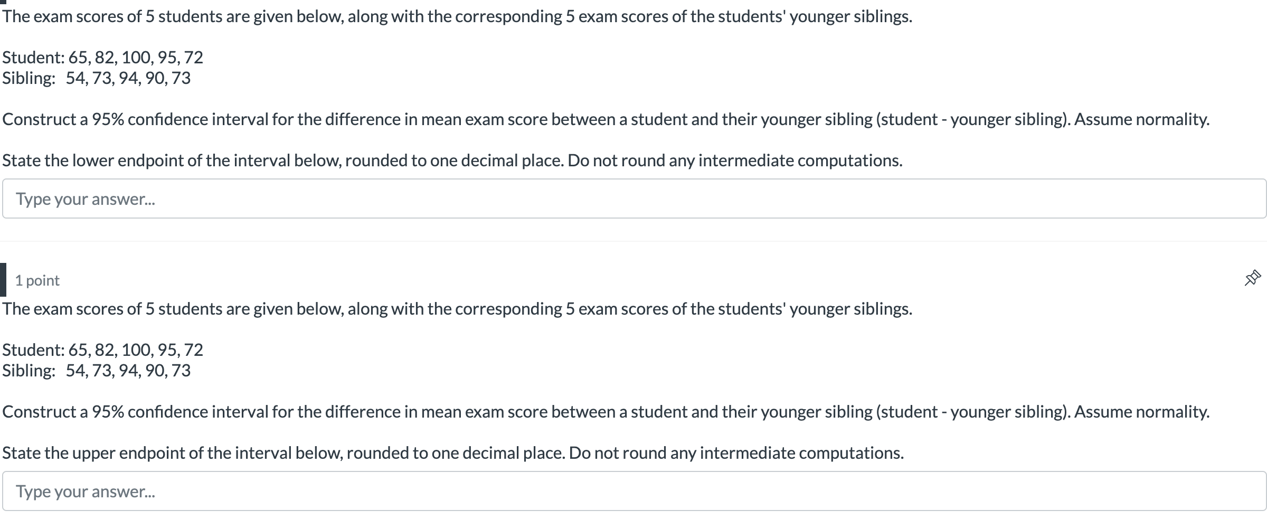The image size is (1267, 529).
Task: Click the pushpin icon beside the second question
Action: pos(1252,277)
